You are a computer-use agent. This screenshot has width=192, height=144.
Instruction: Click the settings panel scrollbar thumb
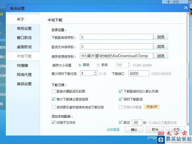[188, 71]
